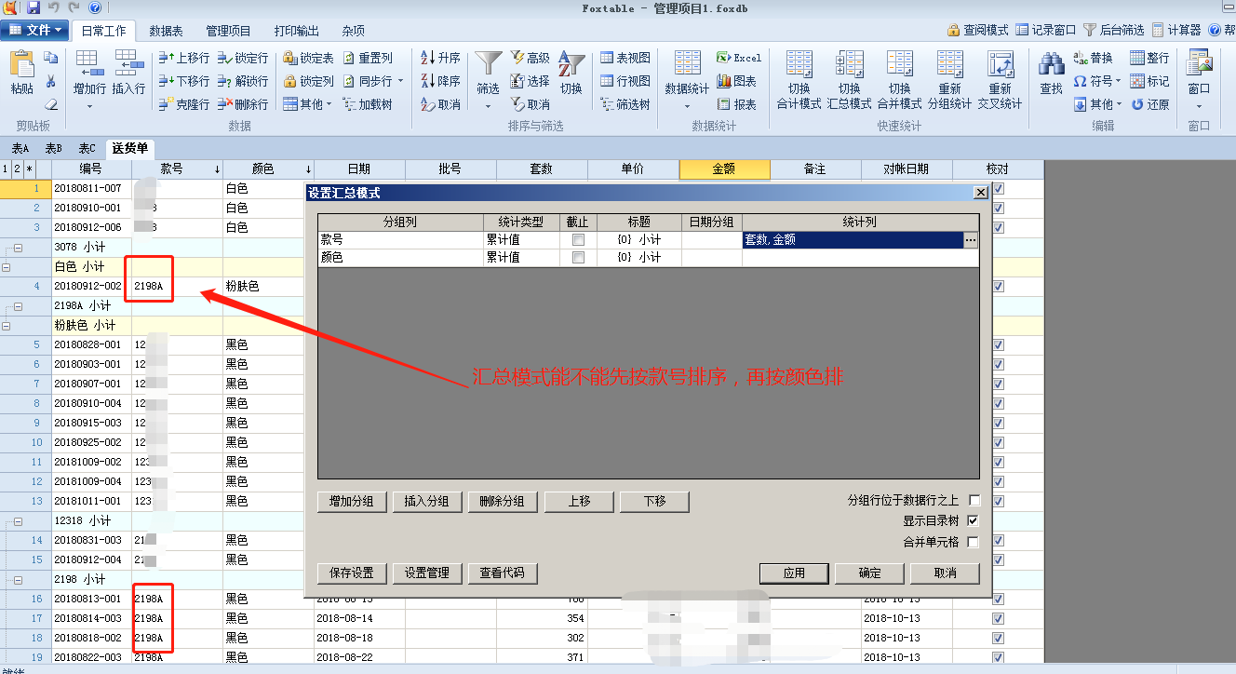Click 高级 advanced filter
1236x674 pixels.
pos(531,58)
